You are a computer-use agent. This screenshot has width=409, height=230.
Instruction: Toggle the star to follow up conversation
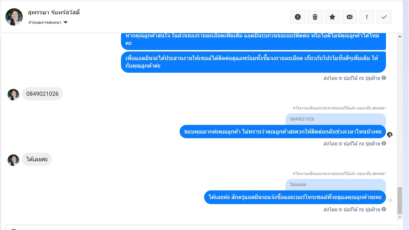(332, 17)
